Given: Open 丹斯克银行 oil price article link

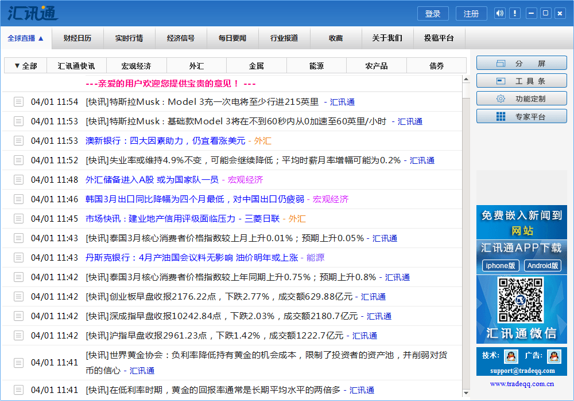Looking at the screenshot, I should (x=192, y=257).
